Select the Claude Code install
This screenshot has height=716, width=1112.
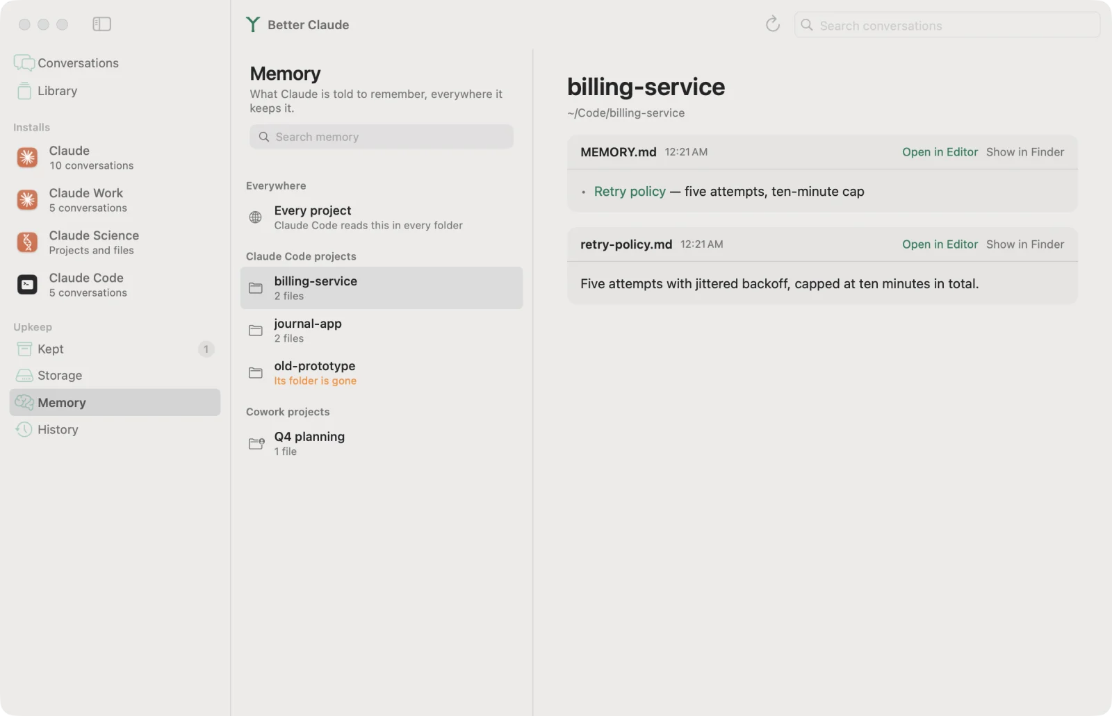(115, 285)
